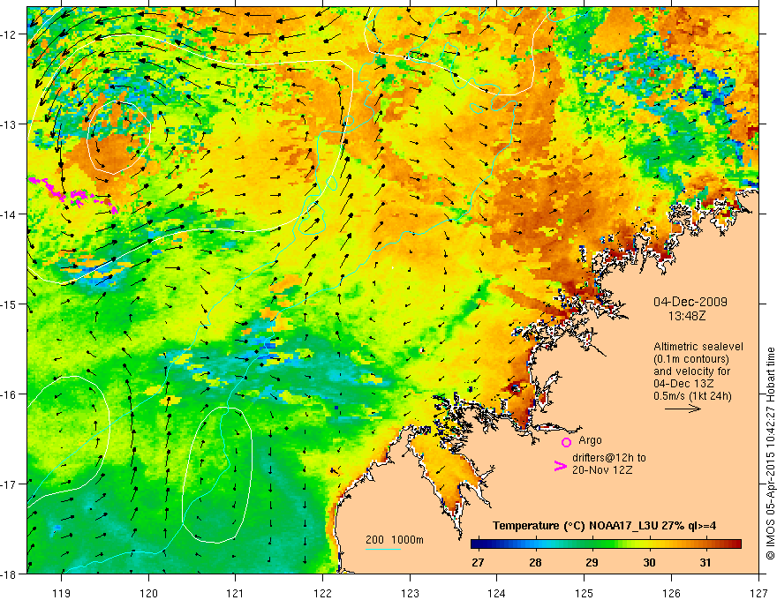The image size is (777, 600).
Task: Click the 'Temperature (°C) NOAA17_L3U 27% ql>=4' title
Action: [604, 526]
